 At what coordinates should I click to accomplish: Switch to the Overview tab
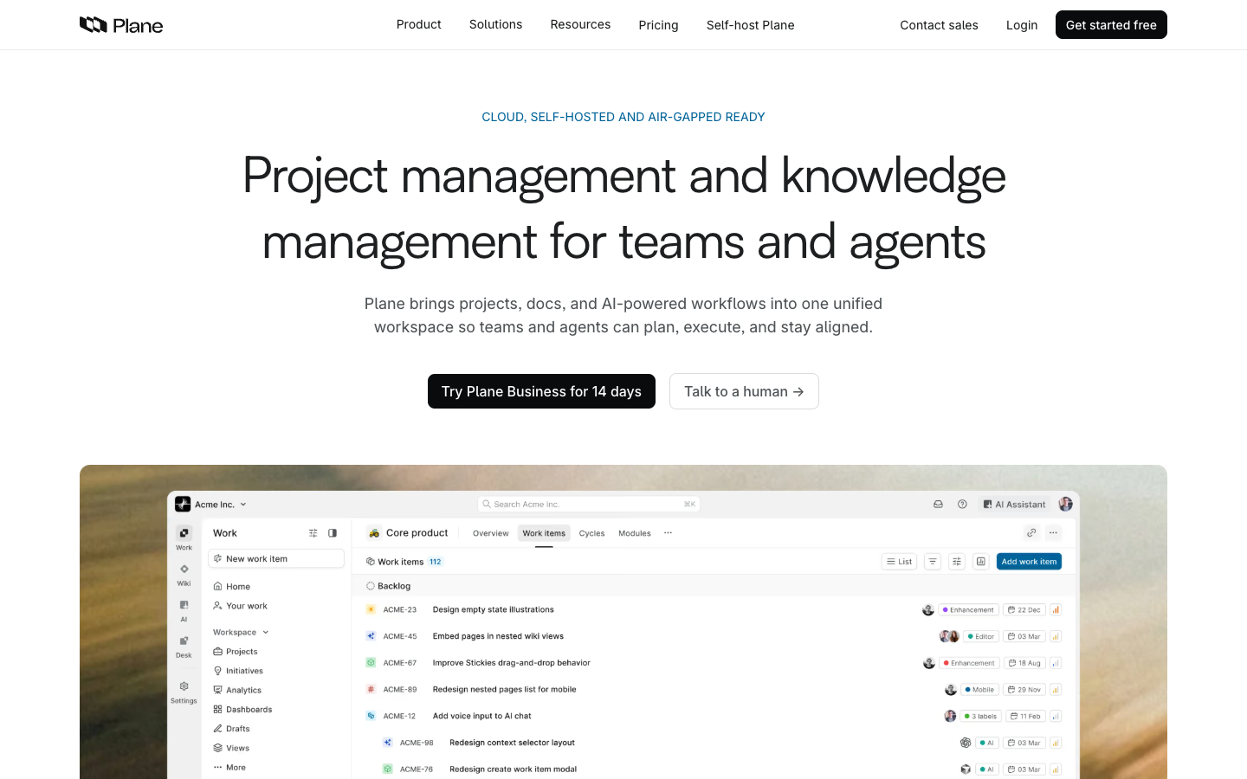pos(491,533)
